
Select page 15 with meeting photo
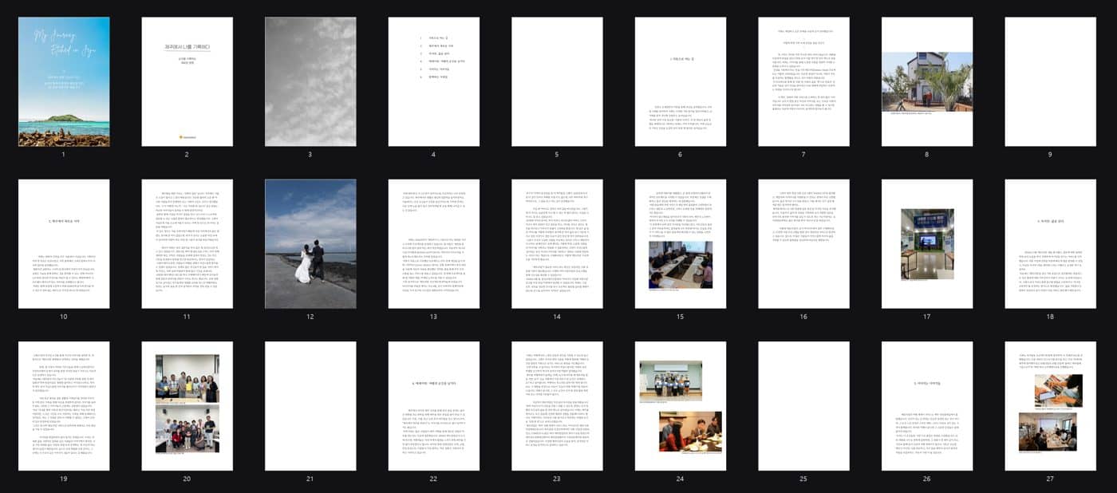(x=681, y=243)
